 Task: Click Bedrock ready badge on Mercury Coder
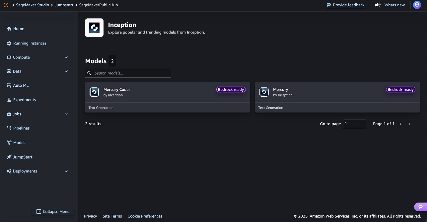tap(231, 89)
